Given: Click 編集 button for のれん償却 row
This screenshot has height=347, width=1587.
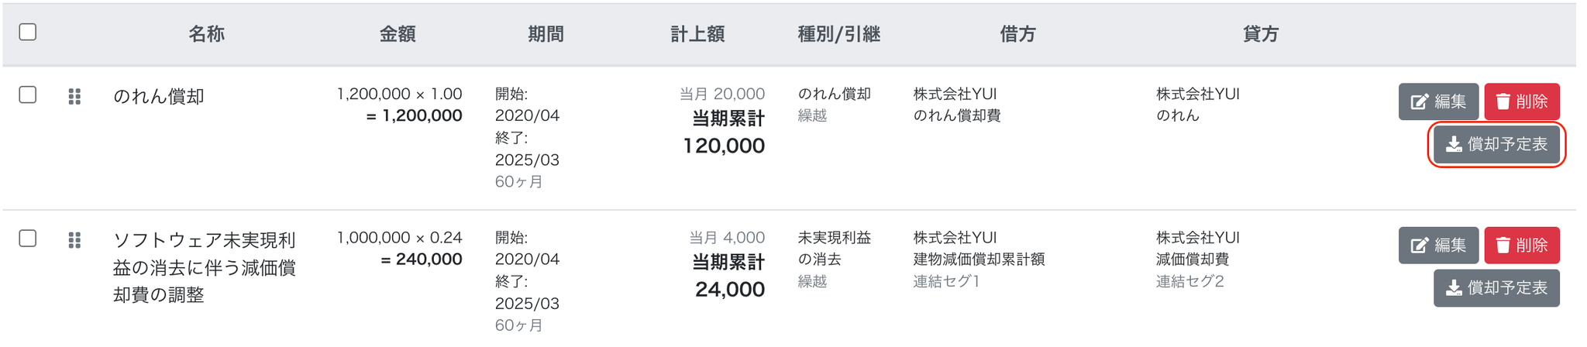Looking at the screenshot, I should point(1438,101).
